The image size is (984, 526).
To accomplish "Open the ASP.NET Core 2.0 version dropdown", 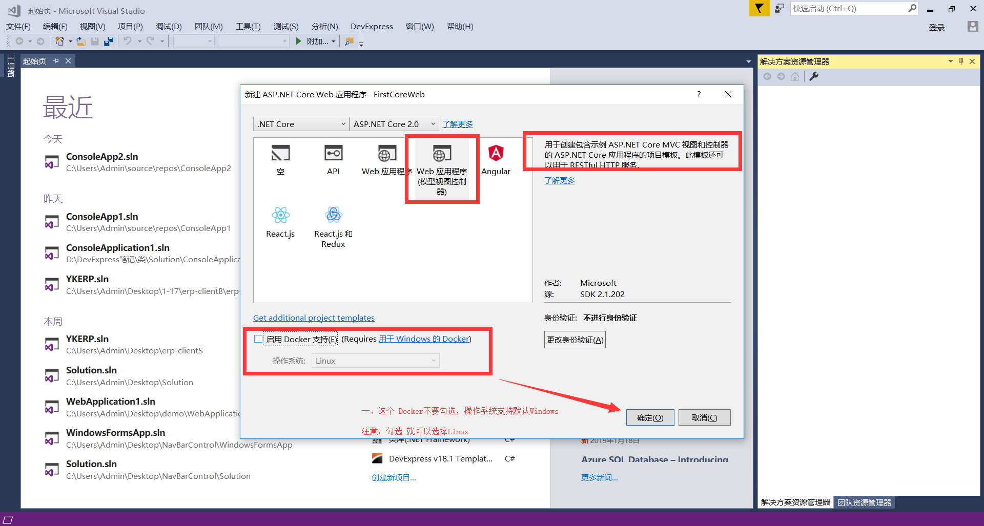I will (x=394, y=124).
